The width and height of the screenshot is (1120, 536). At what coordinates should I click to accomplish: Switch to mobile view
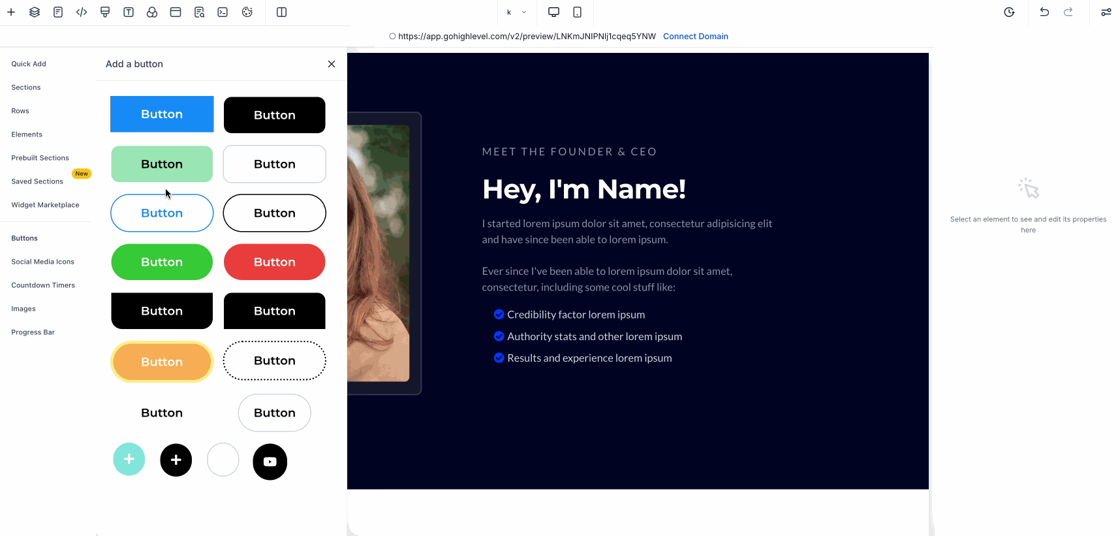click(x=577, y=12)
